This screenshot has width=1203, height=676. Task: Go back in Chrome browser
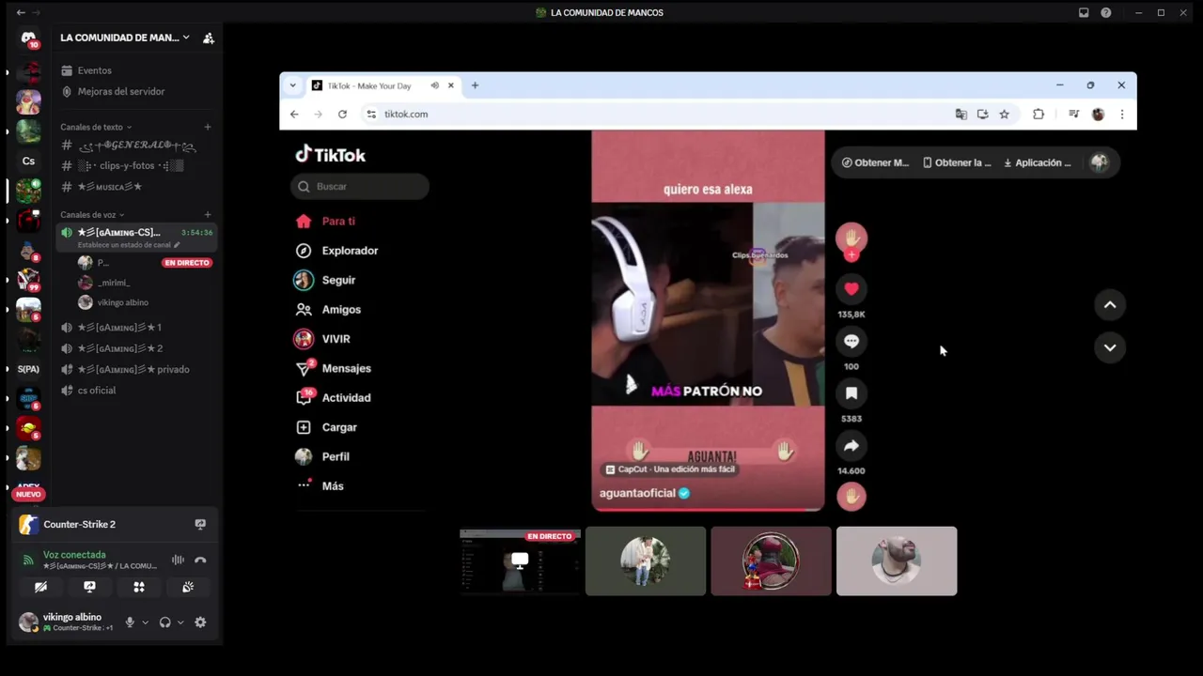[294, 114]
